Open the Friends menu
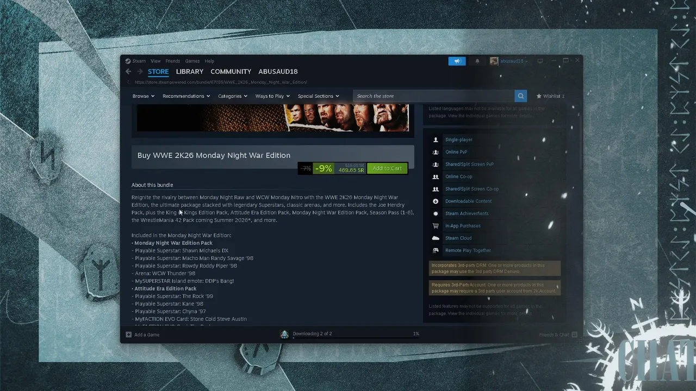 click(172, 61)
